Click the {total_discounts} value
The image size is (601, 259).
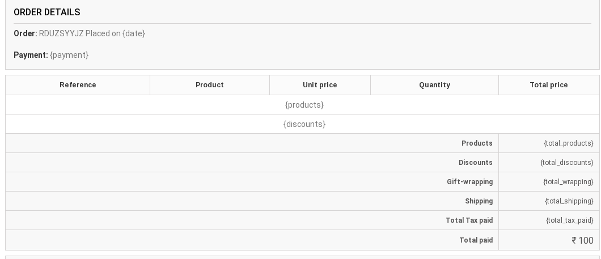tap(566, 163)
